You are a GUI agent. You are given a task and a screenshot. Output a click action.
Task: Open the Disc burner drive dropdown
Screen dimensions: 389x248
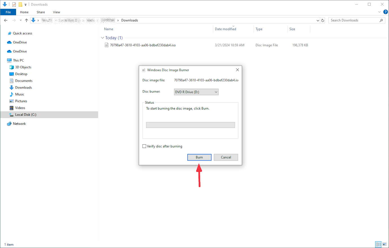click(216, 92)
